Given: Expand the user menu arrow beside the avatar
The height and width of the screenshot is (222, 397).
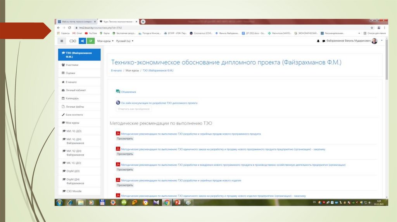Looking at the screenshot, I should point(381,41).
